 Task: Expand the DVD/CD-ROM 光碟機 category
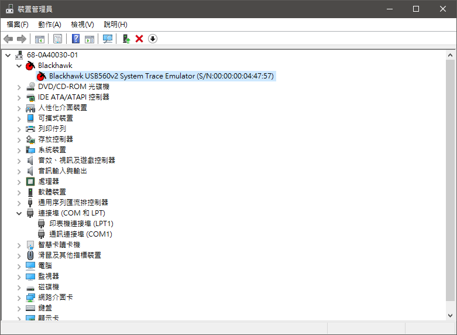(x=19, y=87)
